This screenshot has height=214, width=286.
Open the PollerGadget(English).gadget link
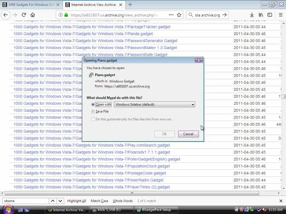[97, 159]
